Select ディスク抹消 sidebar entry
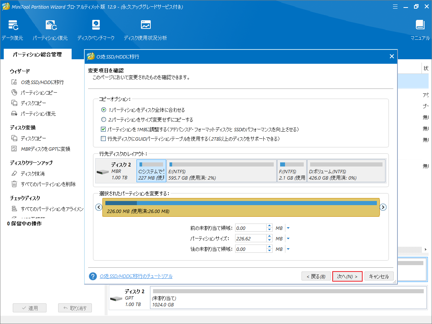 (x=33, y=174)
